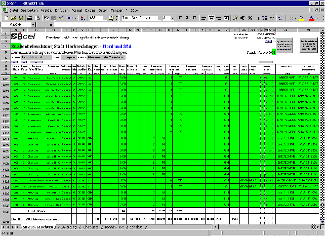The height and width of the screenshot is (236, 325).
Task: Open the zoom percentage dropdown
Action: tap(105, 18)
